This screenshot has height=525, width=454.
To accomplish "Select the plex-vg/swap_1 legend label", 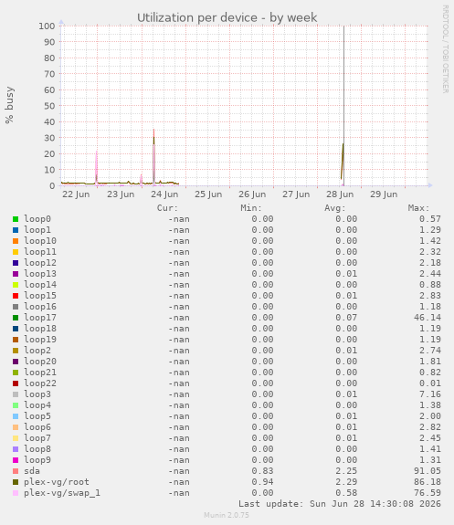I will click(62, 493).
